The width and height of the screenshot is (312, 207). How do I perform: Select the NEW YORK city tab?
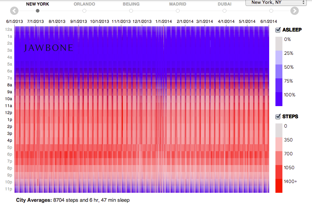(37, 4)
